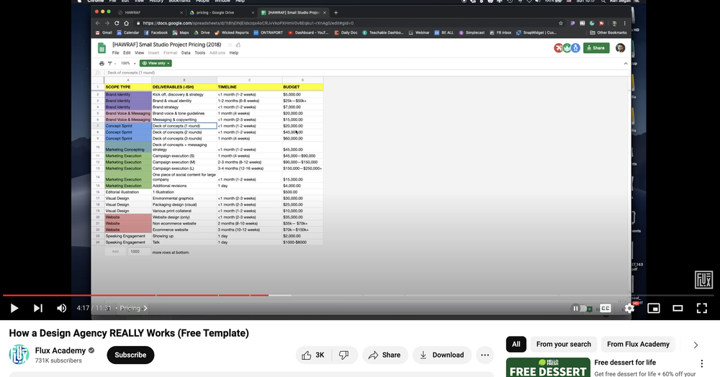Click the browser home icon
This screenshot has height=377, width=720.
126,23
